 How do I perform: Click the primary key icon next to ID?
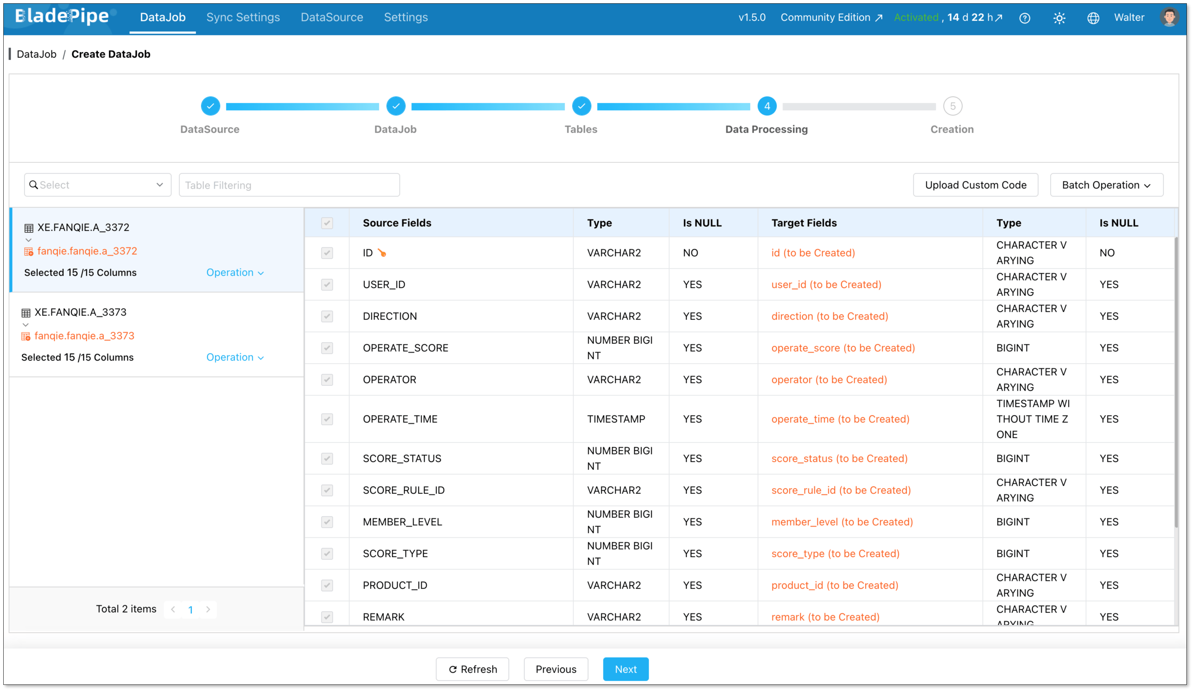tap(382, 253)
